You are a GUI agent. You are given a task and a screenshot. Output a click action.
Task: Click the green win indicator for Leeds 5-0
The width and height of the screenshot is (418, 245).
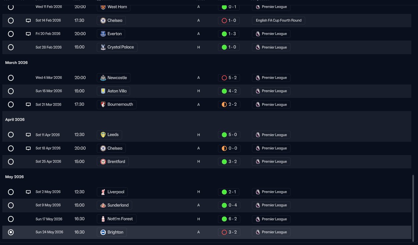tap(224, 135)
